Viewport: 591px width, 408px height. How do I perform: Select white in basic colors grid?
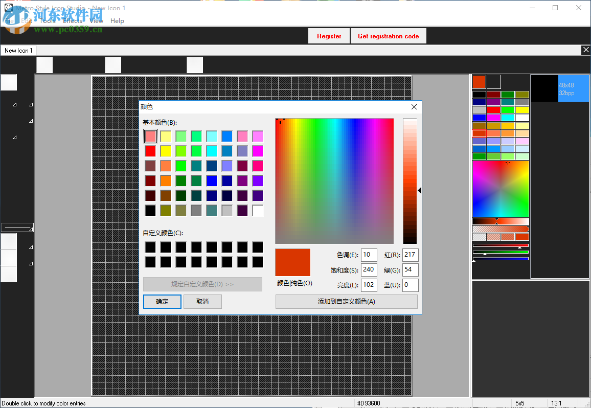click(x=258, y=211)
